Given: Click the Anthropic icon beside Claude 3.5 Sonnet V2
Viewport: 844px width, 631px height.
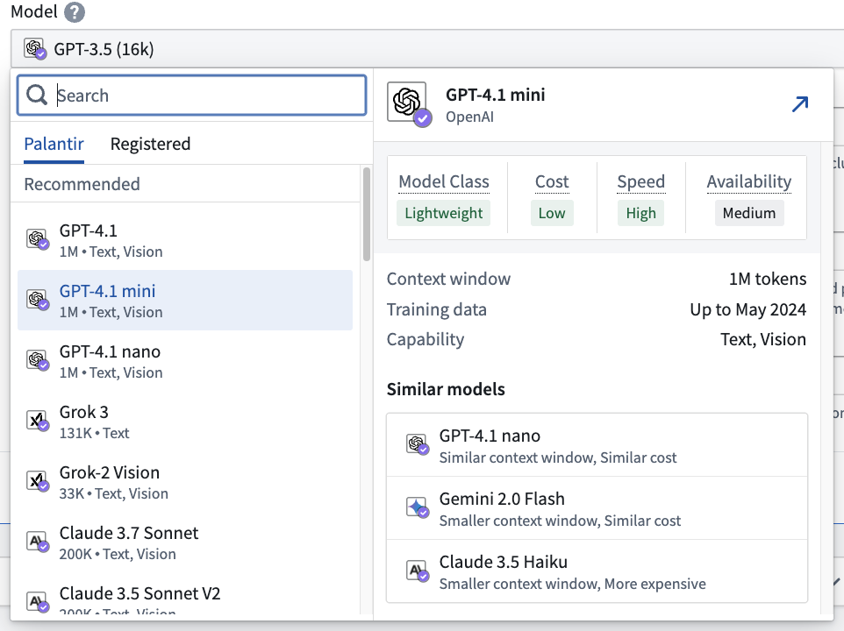Looking at the screenshot, I should (x=38, y=602).
